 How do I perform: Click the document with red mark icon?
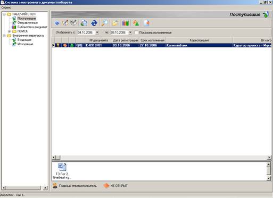tap(146, 23)
